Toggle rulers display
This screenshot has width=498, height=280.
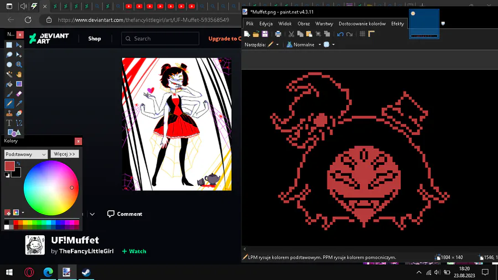click(371, 34)
